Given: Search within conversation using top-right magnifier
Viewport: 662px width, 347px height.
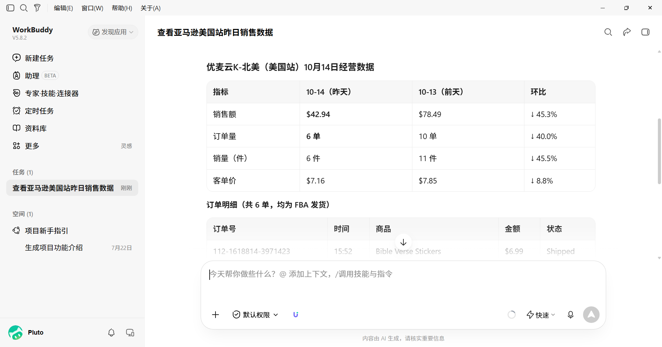Looking at the screenshot, I should click(x=608, y=32).
